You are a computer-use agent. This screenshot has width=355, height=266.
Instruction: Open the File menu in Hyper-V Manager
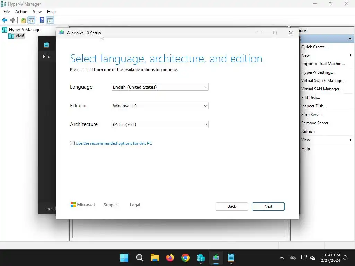(x=7, y=12)
